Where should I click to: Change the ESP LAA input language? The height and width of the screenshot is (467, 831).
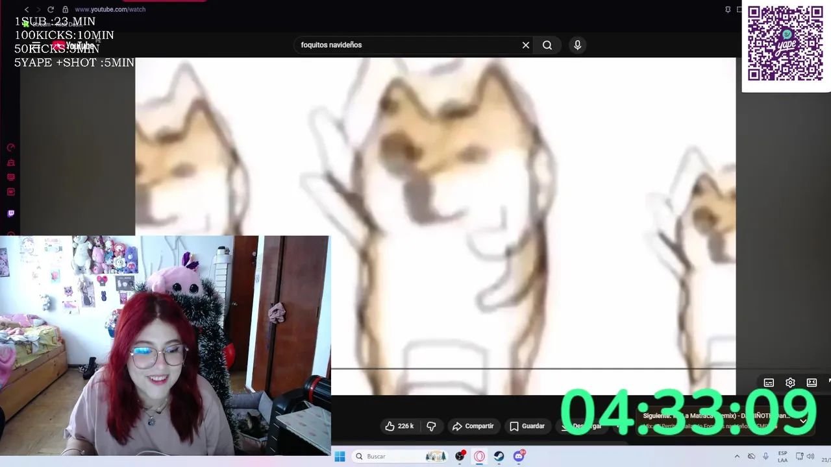click(x=783, y=457)
